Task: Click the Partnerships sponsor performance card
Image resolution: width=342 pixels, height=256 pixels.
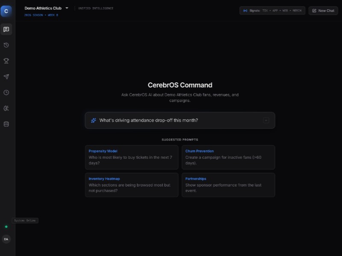Action: [x=228, y=185]
